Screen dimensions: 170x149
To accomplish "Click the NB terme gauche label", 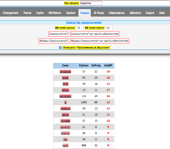I will click(x=65, y=28).
